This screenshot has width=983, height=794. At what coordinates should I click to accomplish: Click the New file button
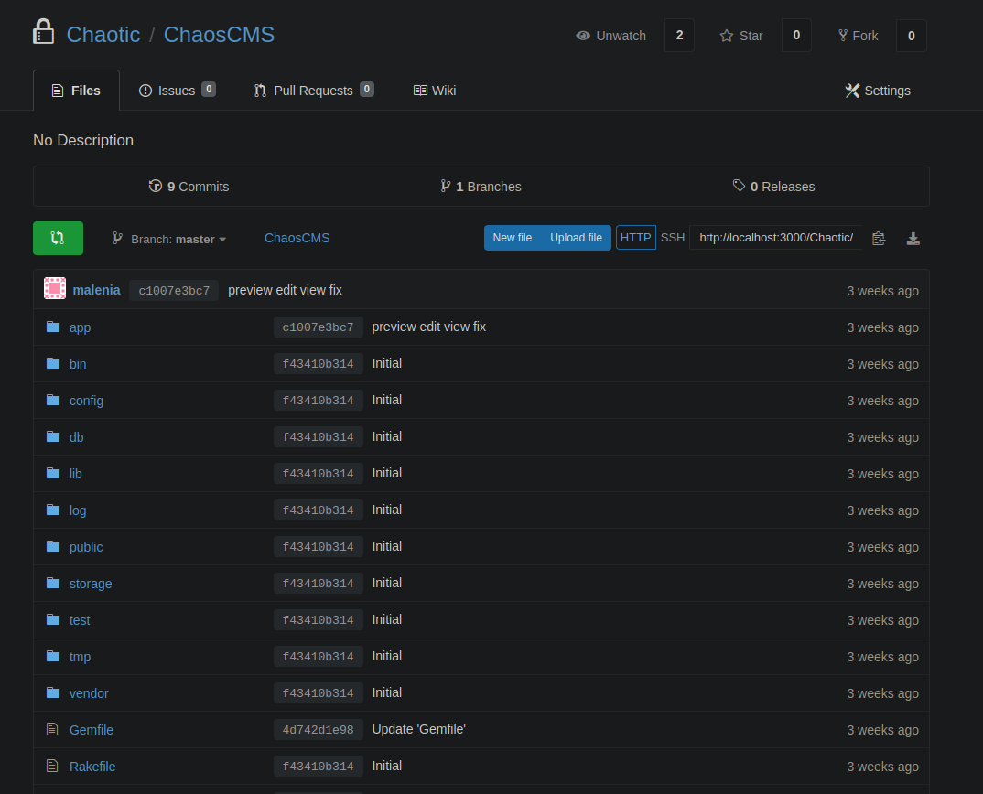coord(512,238)
